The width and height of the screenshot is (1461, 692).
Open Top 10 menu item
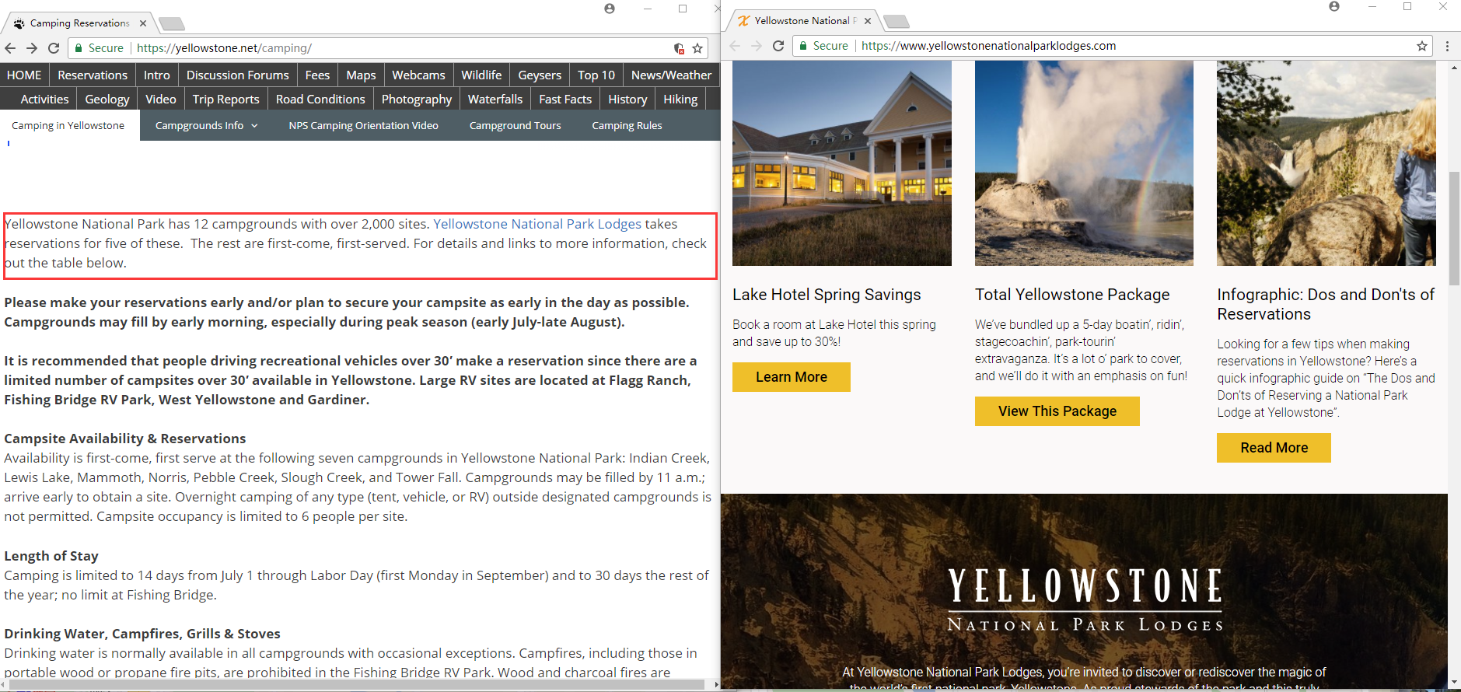[x=596, y=75]
